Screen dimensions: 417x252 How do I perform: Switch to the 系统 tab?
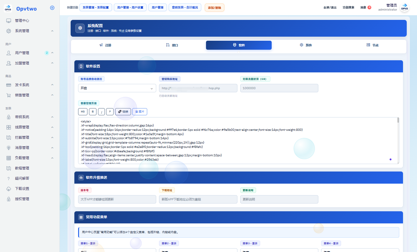click(x=306, y=45)
